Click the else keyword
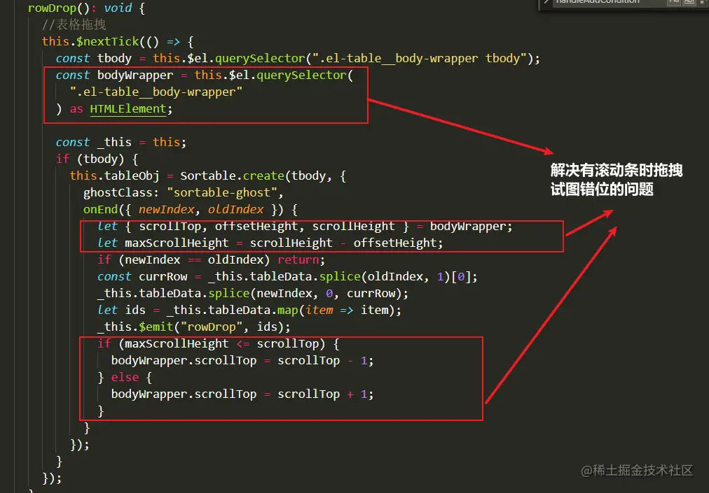This screenshot has height=493, width=709. point(125,377)
